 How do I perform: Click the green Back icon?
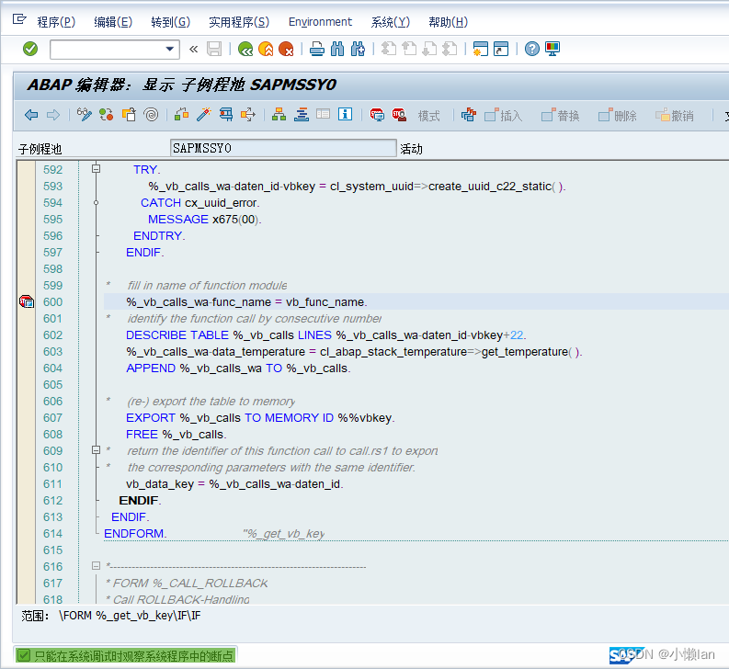tap(245, 49)
